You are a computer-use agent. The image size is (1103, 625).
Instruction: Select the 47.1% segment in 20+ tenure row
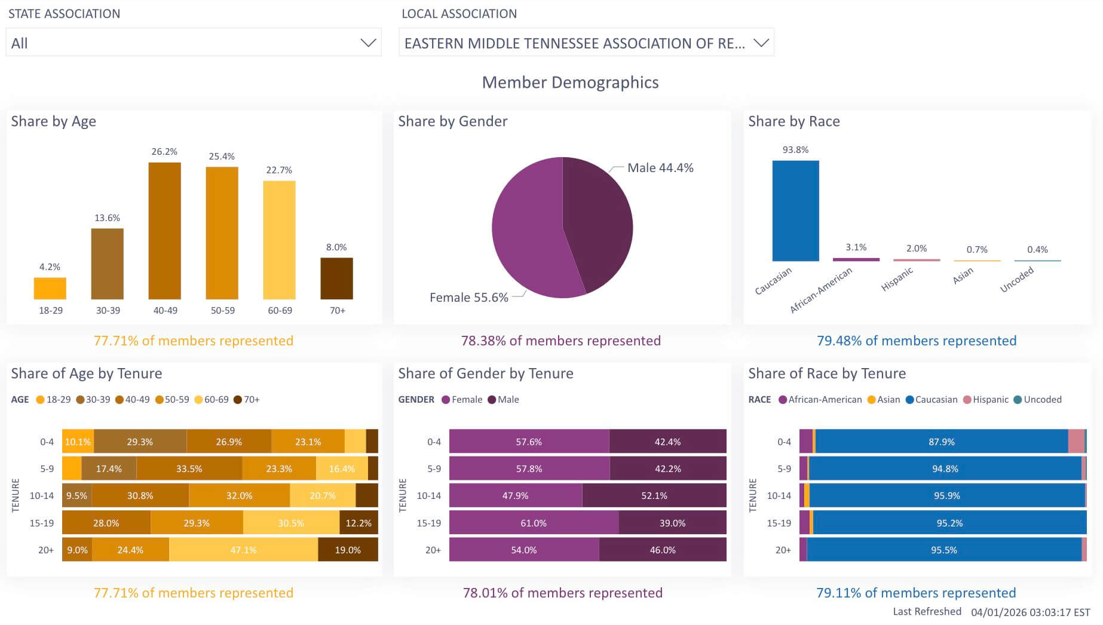click(243, 550)
